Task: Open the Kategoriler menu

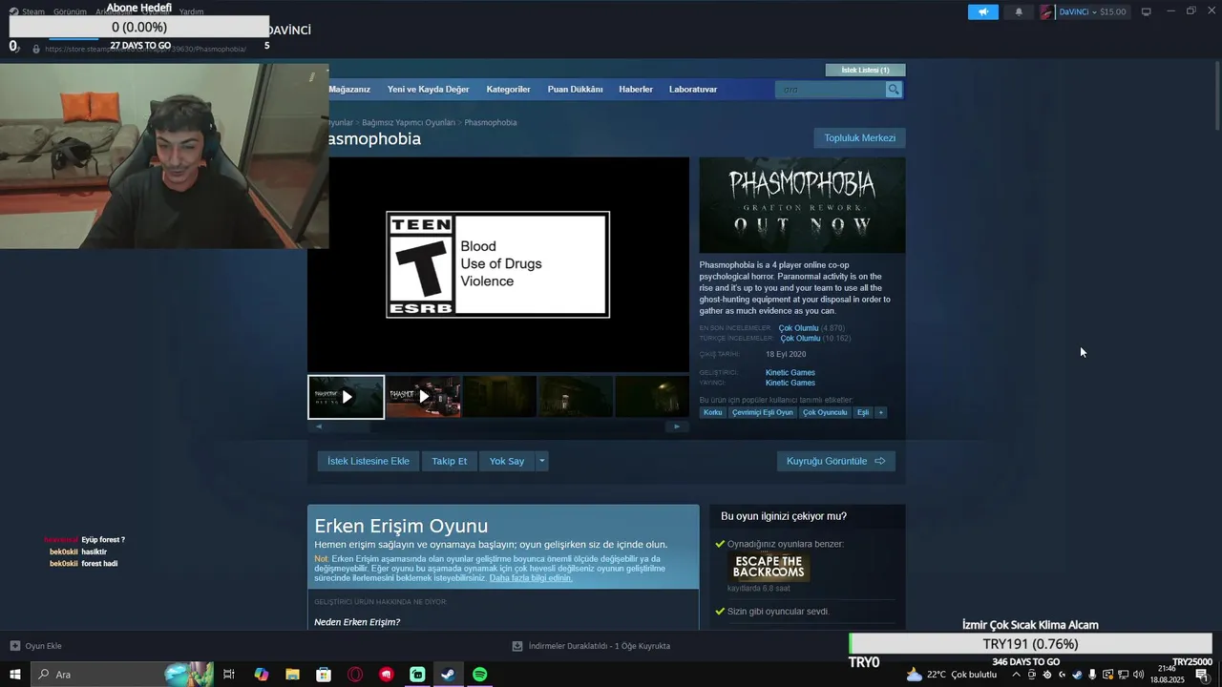Action: pyautogui.click(x=508, y=90)
